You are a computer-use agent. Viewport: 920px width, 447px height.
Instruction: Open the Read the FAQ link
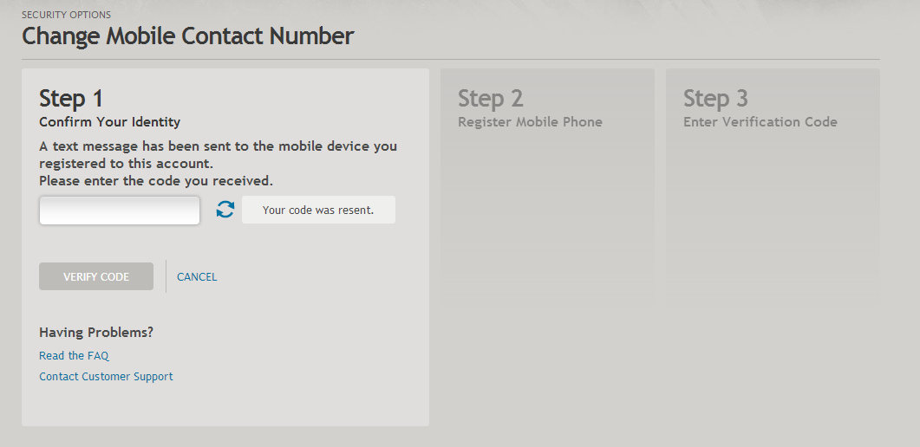click(x=74, y=356)
